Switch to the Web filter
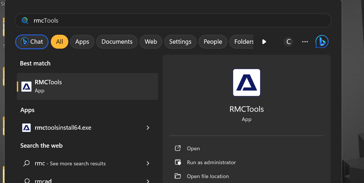This screenshot has width=364, height=183. pos(151,42)
